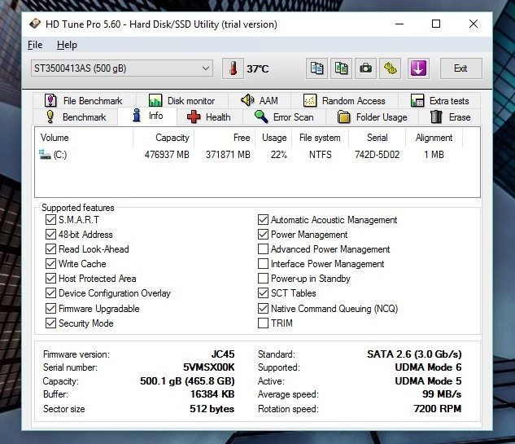Click the 7200 RPM rotation speed value
Viewport: 515px width, 444px height.
(x=438, y=409)
